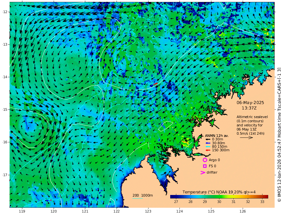This screenshot has height=217, width=281.
Task: Click the colorbar tick label '27'
Action: 176,202
